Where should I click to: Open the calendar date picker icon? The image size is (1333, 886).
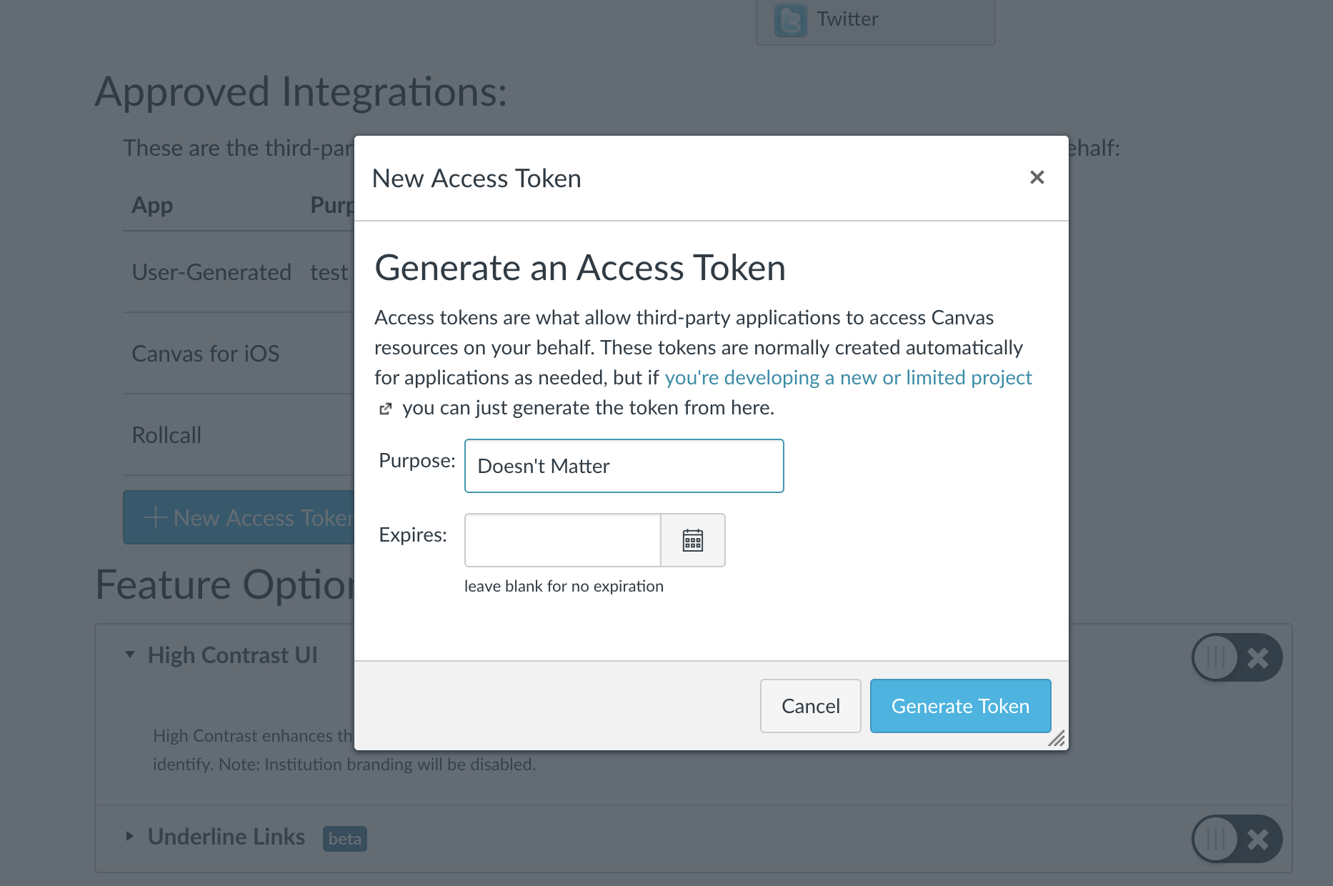(692, 540)
